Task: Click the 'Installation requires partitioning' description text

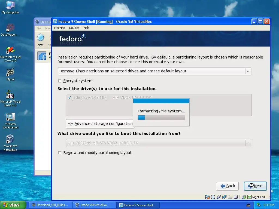Action: pos(160,59)
